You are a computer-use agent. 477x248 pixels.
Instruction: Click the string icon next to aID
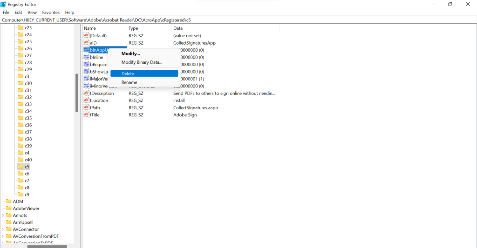point(86,43)
